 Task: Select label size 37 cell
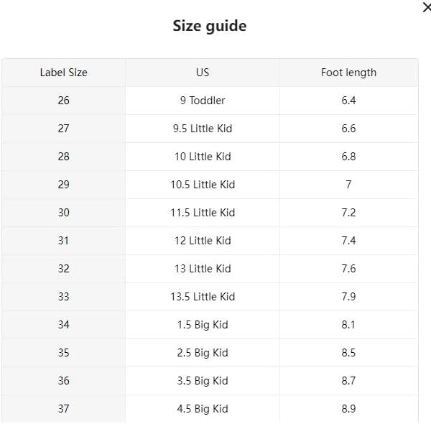[63, 409]
